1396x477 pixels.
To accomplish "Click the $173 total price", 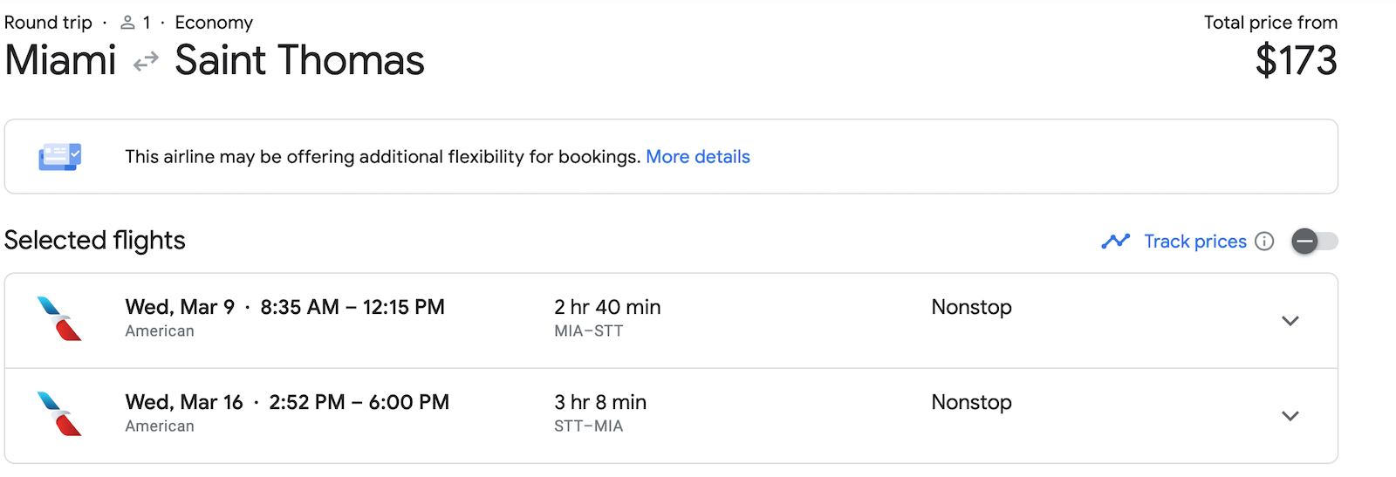I will click(x=1296, y=61).
